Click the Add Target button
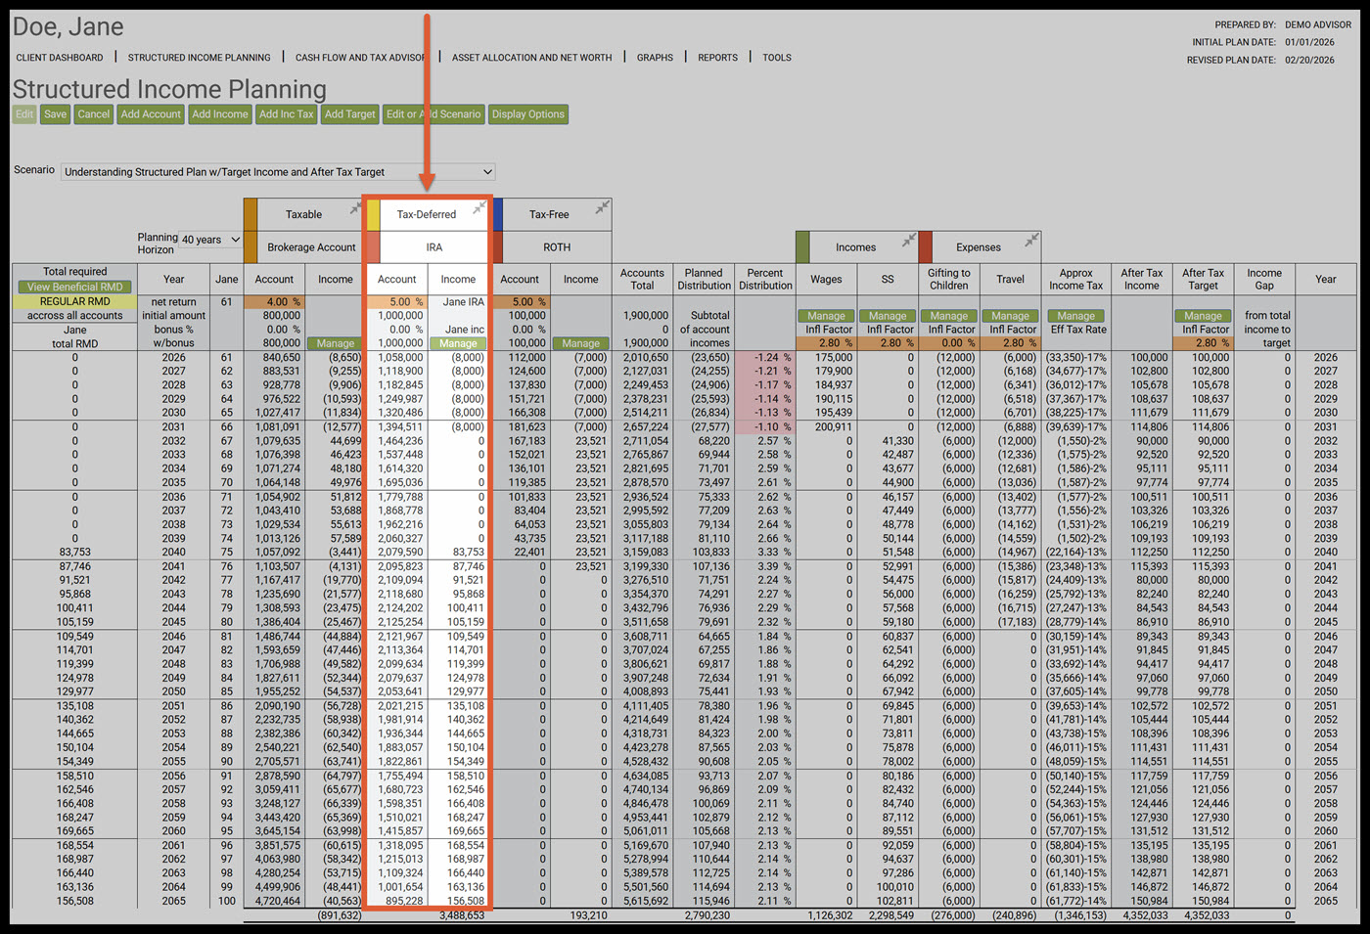The height and width of the screenshot is (934, 1370). [350, 114]
